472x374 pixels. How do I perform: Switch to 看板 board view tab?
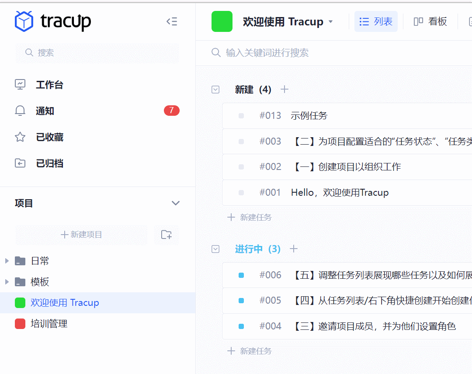click(430, 21)
